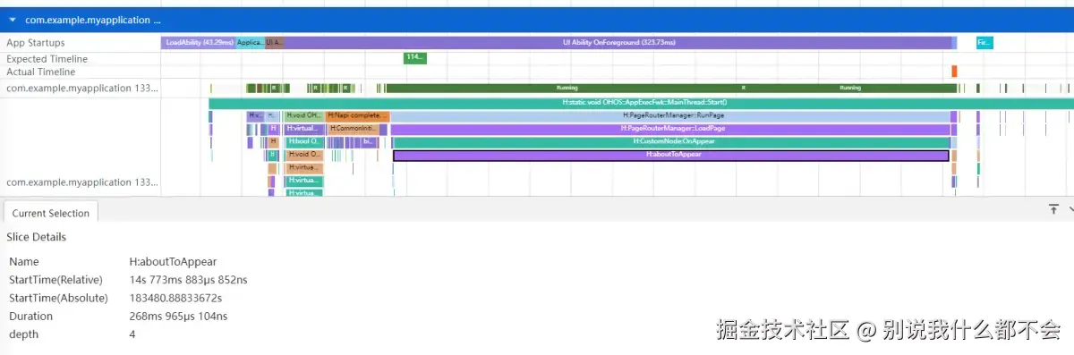Click the Actual Timeline row label
This screenshot has height=355, width=1074.
(x=41, y=72)
